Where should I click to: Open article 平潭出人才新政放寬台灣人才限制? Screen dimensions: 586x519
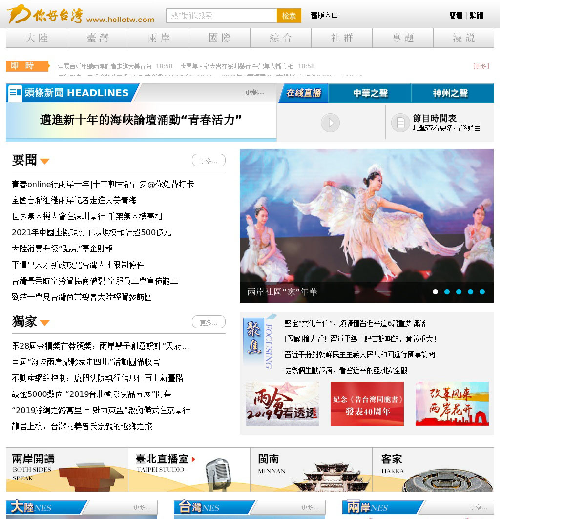tap(78, 265)
